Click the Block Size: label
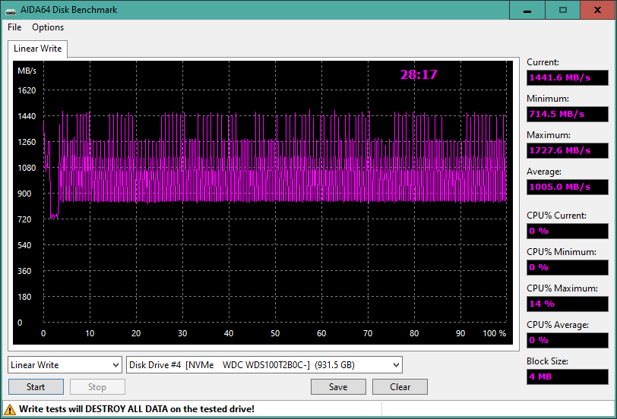Image resolution: width=617 pixels, height=419 pixels. pyautogui.click(x=547, y=361)
